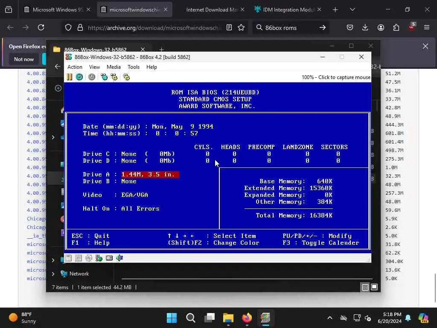Image resolution: width=437 pixels, height=328 pixels.
Task: Open the Firefox downloads panel
Action: tap(365, 28)
